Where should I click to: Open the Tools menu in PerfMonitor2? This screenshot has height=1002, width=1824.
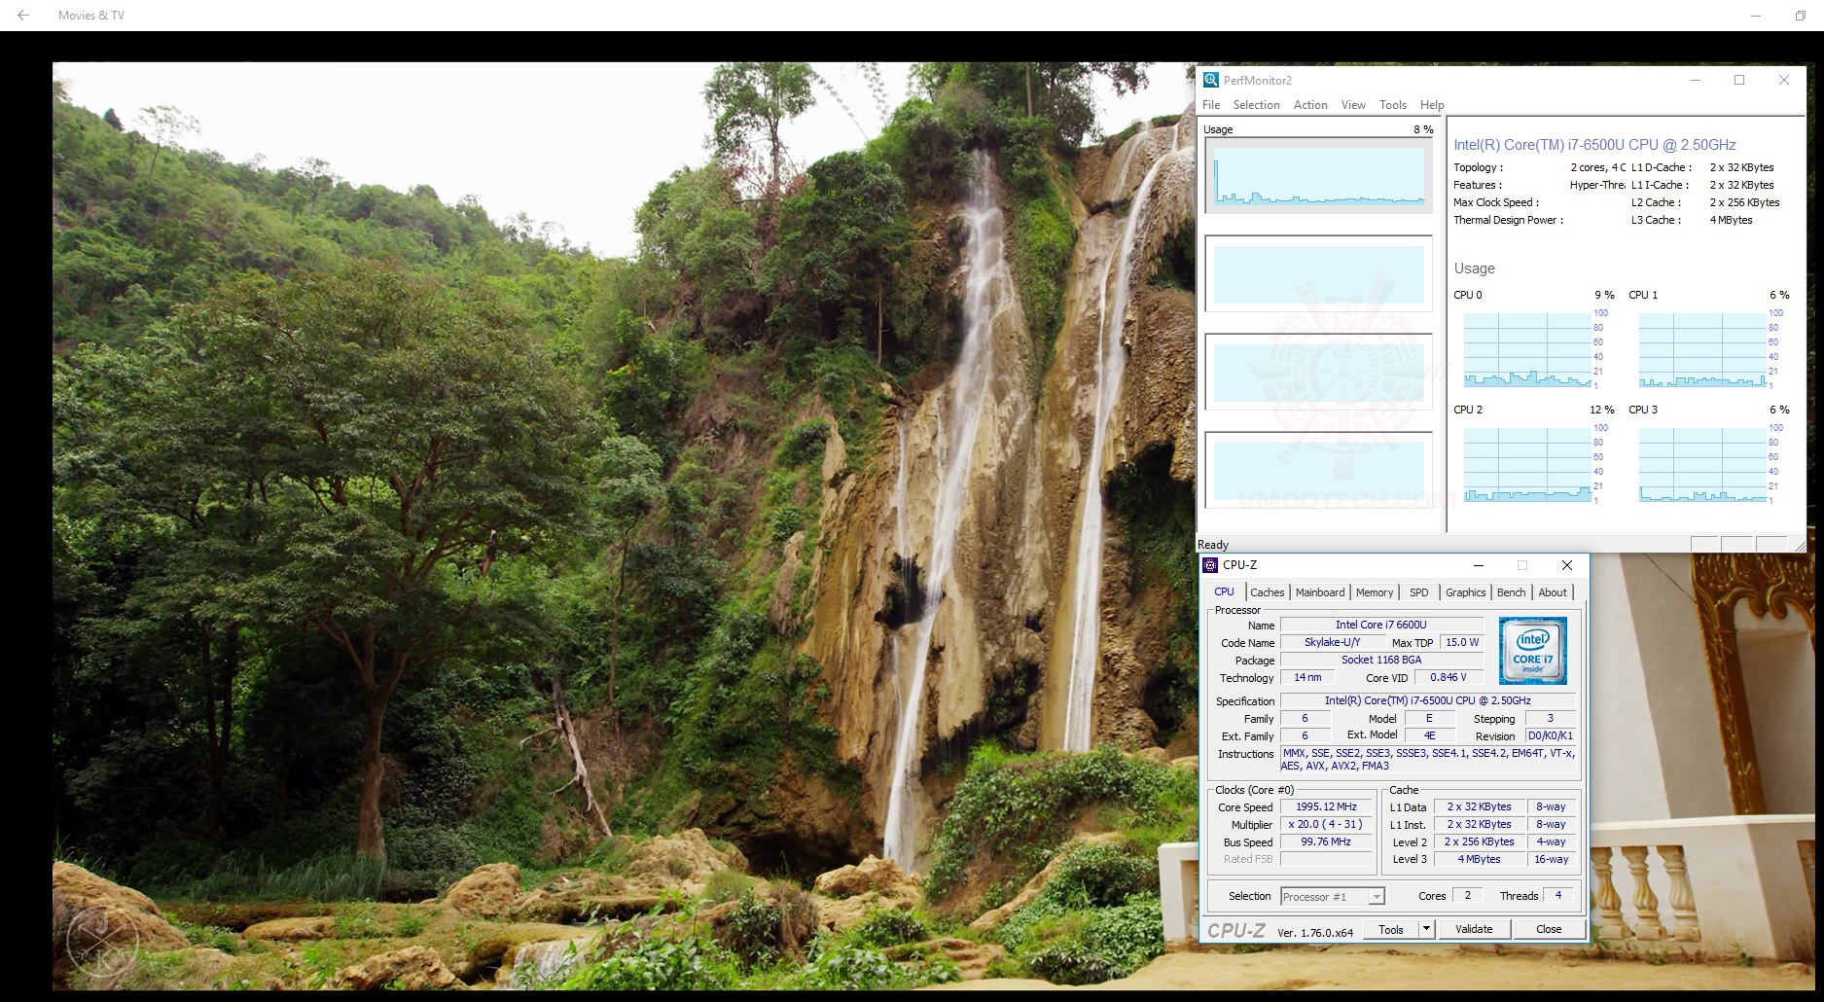point(1393,105)
